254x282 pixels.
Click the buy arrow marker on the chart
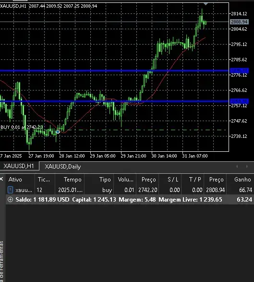tap(58, 132)
